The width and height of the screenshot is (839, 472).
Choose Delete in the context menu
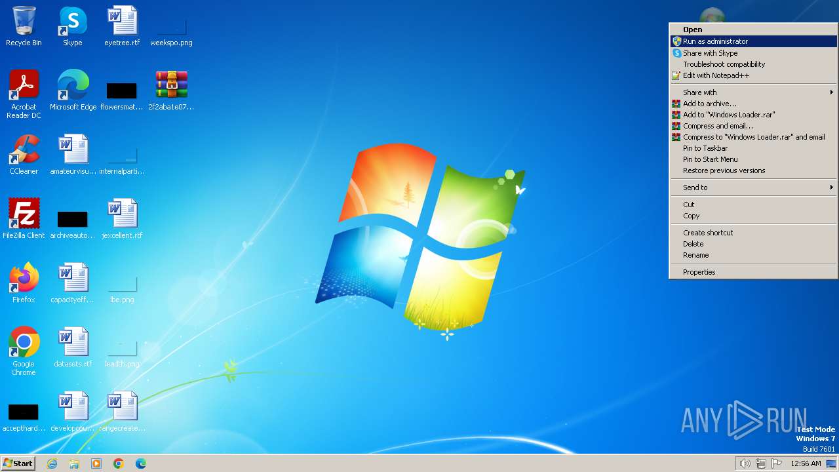click(x=753, y=244)
